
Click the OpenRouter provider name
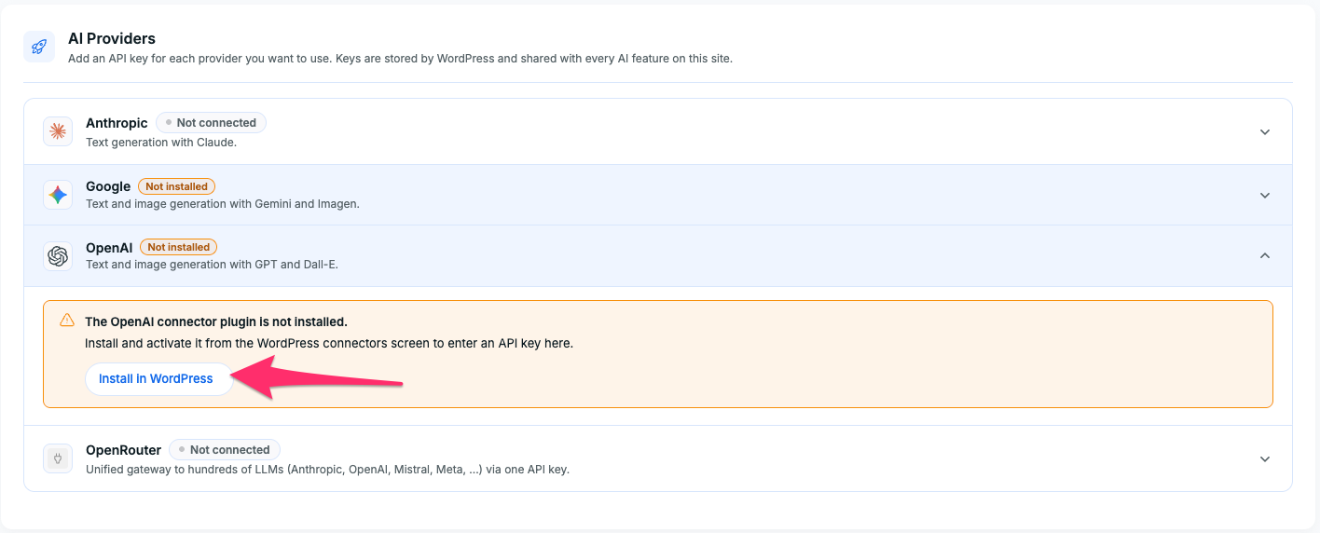click(123, 450)
